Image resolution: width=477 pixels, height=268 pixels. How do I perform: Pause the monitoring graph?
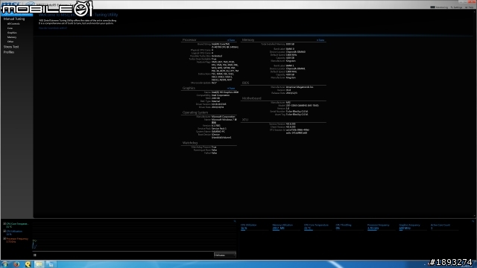click(x=35, y=255)
